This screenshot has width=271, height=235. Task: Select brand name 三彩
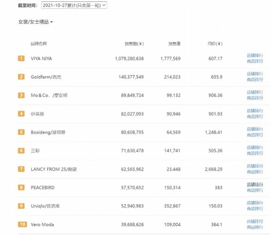click(x=35, y=150)
